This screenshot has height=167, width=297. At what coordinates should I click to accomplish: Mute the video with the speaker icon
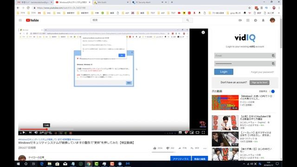click(36, 133)
